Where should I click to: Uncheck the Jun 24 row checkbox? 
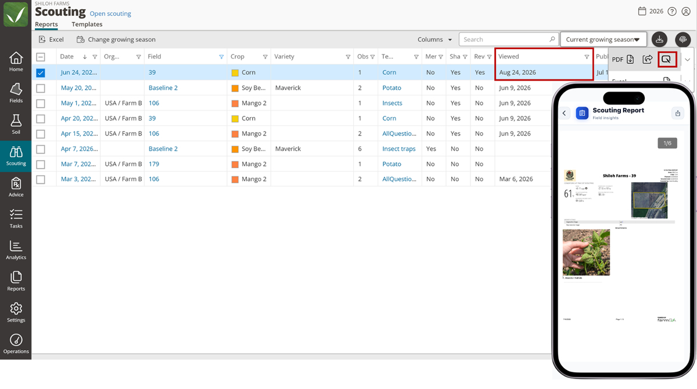pos(41,73)
